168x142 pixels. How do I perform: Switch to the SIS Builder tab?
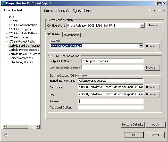[54, 34]
